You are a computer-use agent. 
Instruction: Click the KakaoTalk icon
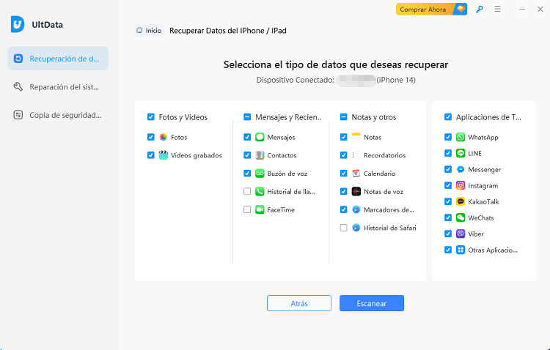[x=461, y=201]
